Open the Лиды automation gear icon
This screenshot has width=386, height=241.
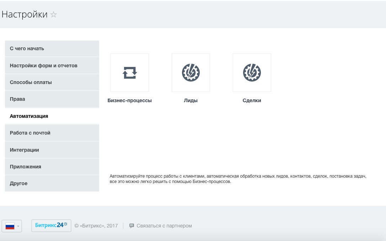191,73
